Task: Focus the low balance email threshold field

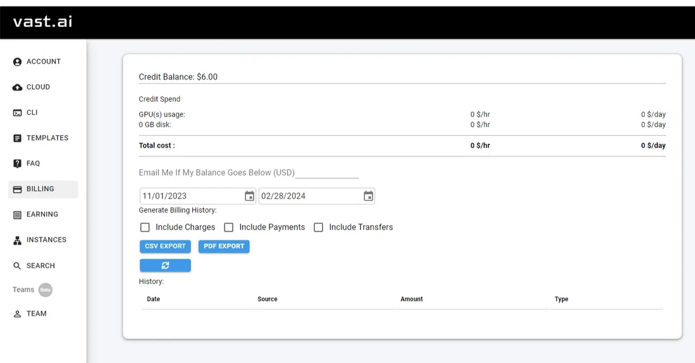Action: (x=326, y=173)
